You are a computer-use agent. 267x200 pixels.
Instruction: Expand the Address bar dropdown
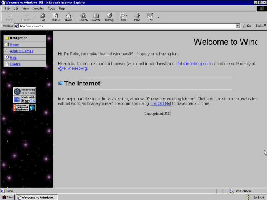[x=238, y=26]
